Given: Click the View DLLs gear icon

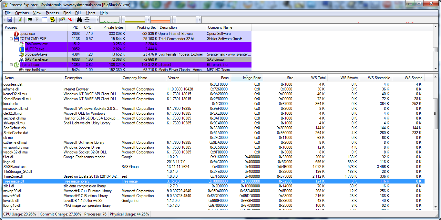Looking at the screenshot, I should 52,20.
